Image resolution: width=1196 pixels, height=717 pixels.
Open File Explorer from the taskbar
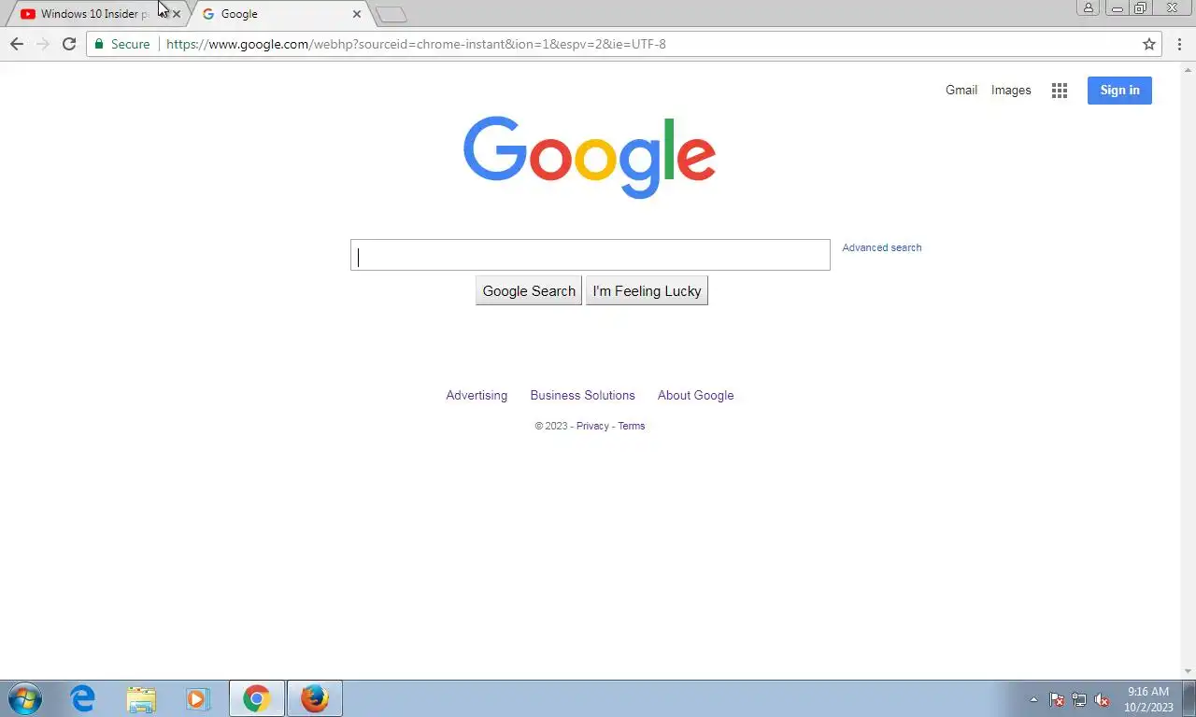tap(141, 698)
